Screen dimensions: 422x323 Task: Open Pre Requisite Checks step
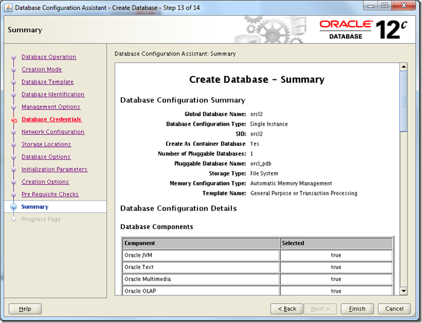coord(50,195)
